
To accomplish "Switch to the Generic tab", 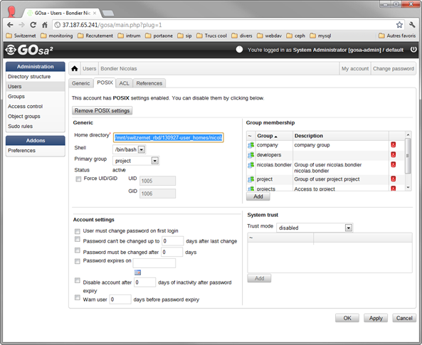I will (x=80, y=83).
